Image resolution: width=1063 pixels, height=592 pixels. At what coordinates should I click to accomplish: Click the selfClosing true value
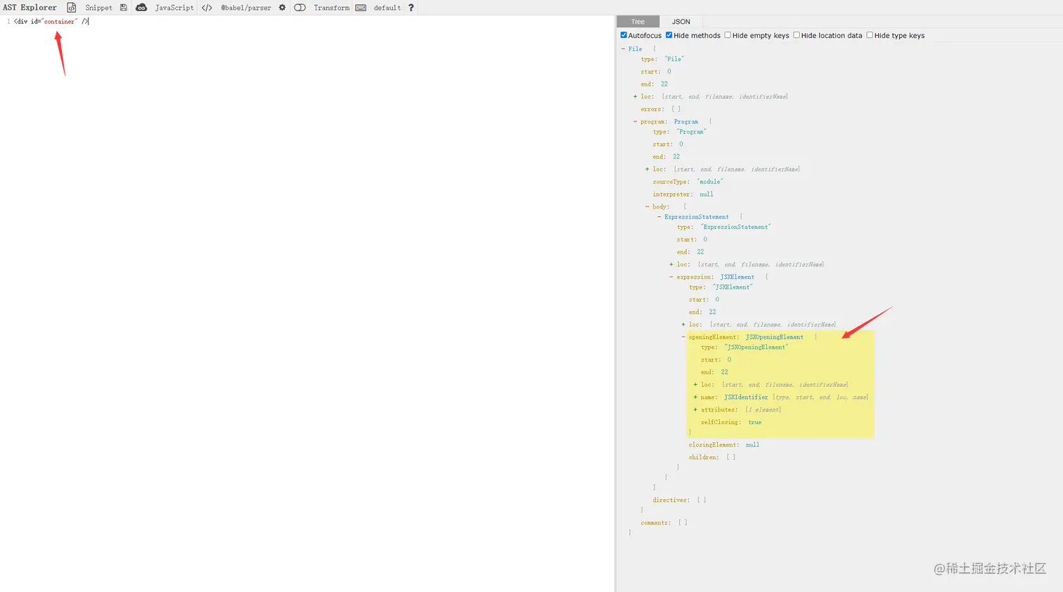[x=755, y=423]
